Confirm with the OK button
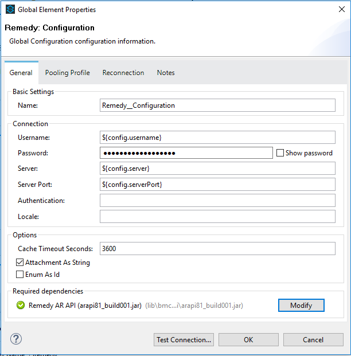This screenshot has width=351, height=356. click(x=248, y=339)
